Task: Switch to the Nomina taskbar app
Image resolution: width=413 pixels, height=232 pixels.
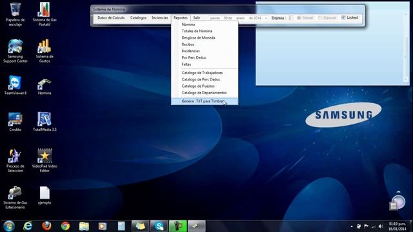Action: click(x=196, y=226)
